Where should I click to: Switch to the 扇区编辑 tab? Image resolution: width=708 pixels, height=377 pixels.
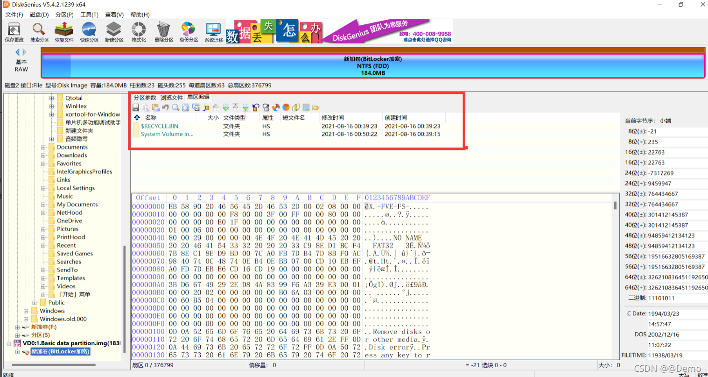point(198,97)
